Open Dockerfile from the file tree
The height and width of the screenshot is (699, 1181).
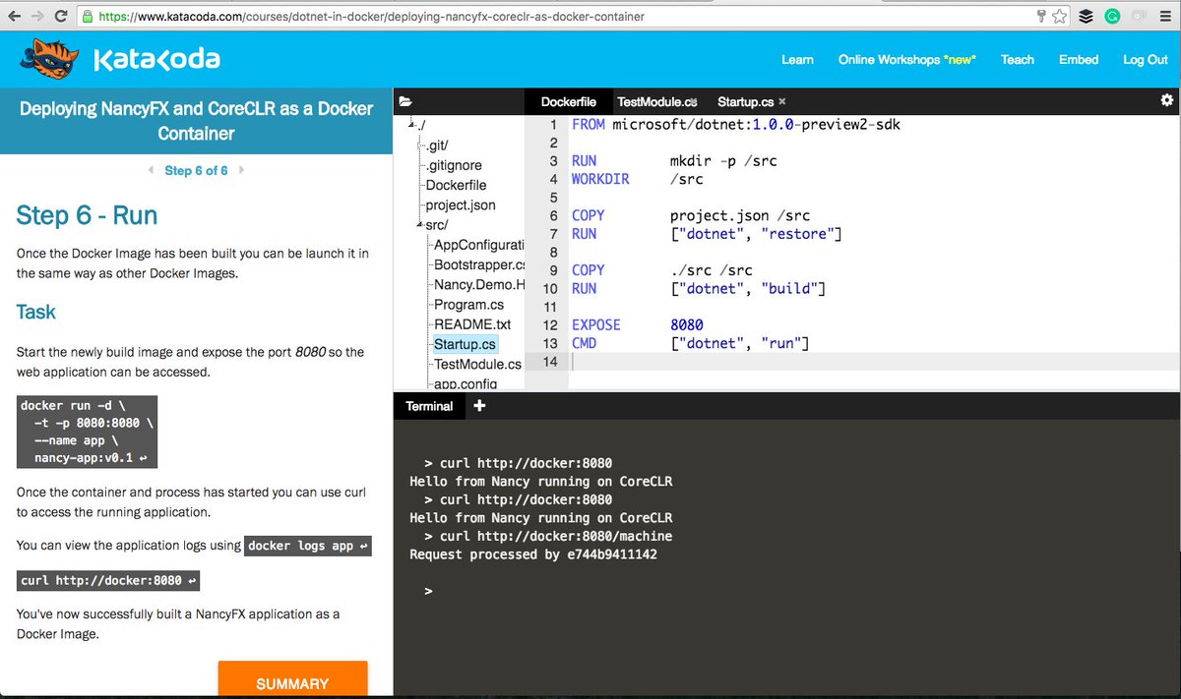pos(456,185)
